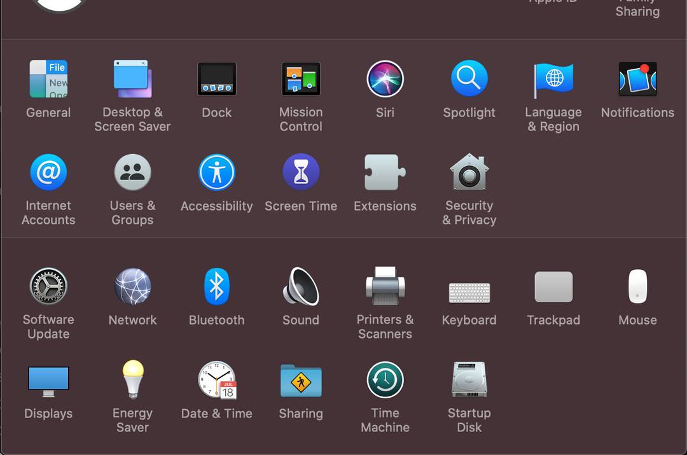Open Siri preferences
Screen dimensions: 687x455
pyautogui.click(x=385, y=79)
